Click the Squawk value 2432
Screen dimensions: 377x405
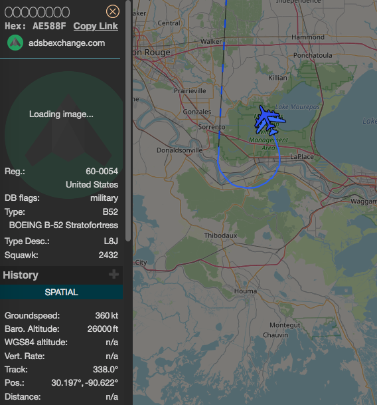108,255
